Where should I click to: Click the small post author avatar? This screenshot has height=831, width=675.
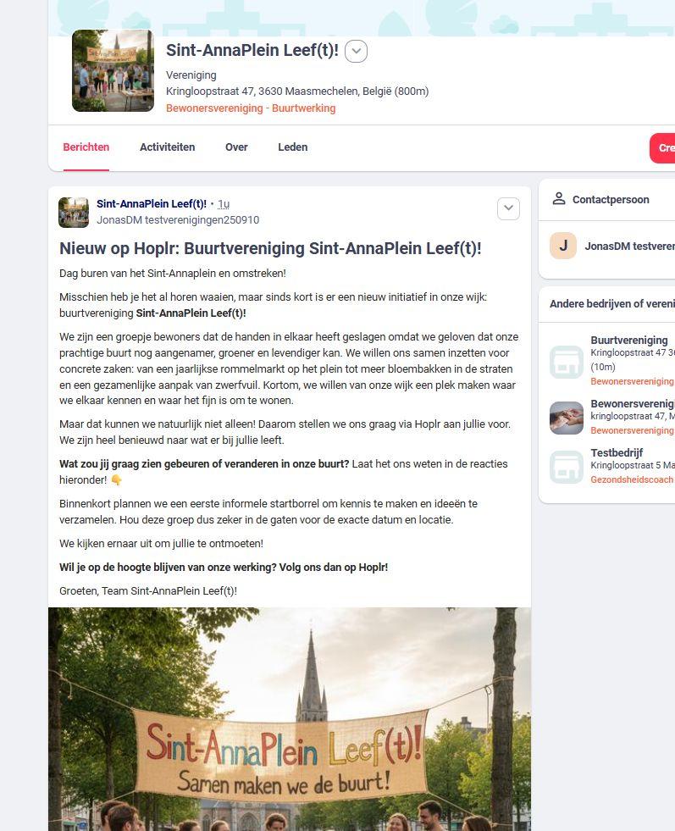tap(74, 213)
